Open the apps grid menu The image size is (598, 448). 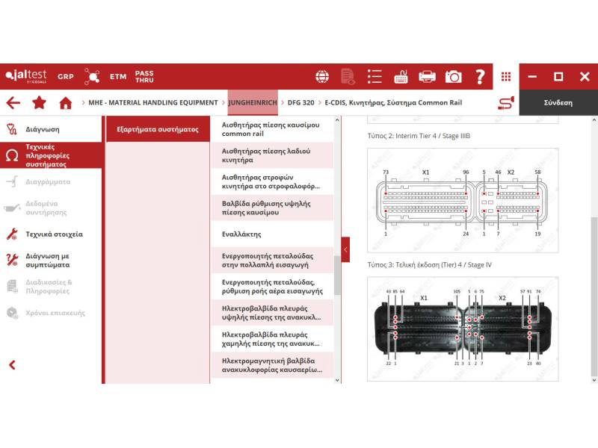(506, 77)
